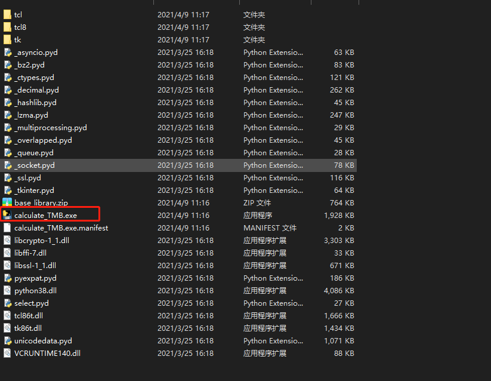Click the _asyncio.pyd Python extension icon
The width and height of the screenshot is (491, 381).
tap(7, 52)
